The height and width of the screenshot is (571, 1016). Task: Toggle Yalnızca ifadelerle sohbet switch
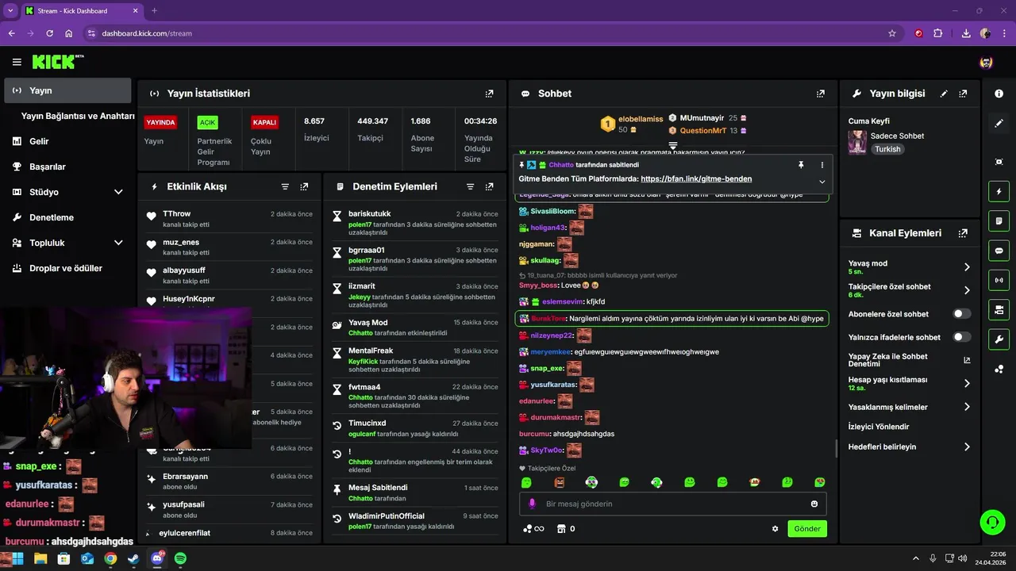coord(962,337)
